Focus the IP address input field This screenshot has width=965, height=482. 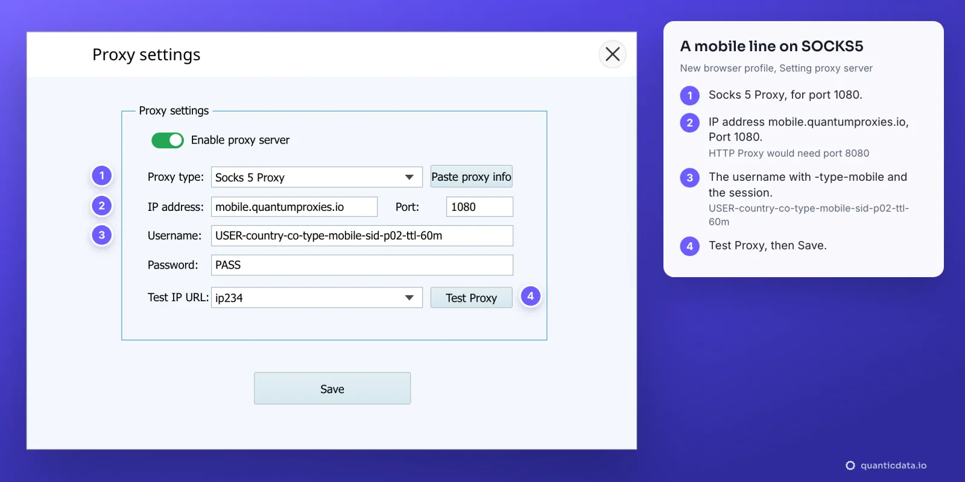[294, 207]
